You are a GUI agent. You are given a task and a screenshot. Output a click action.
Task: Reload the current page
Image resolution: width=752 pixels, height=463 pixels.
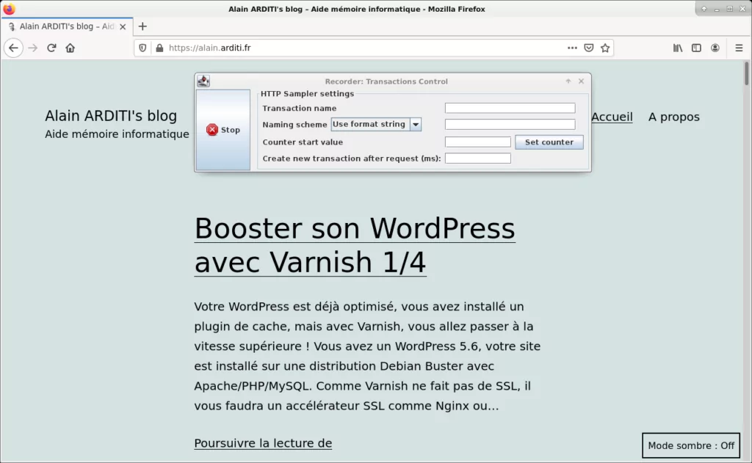[51, 48]
